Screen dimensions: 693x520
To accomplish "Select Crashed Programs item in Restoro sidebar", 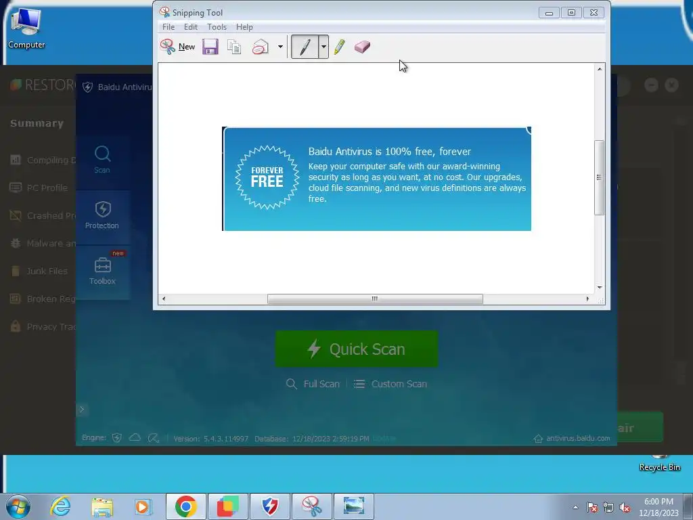I will point(43,216).
